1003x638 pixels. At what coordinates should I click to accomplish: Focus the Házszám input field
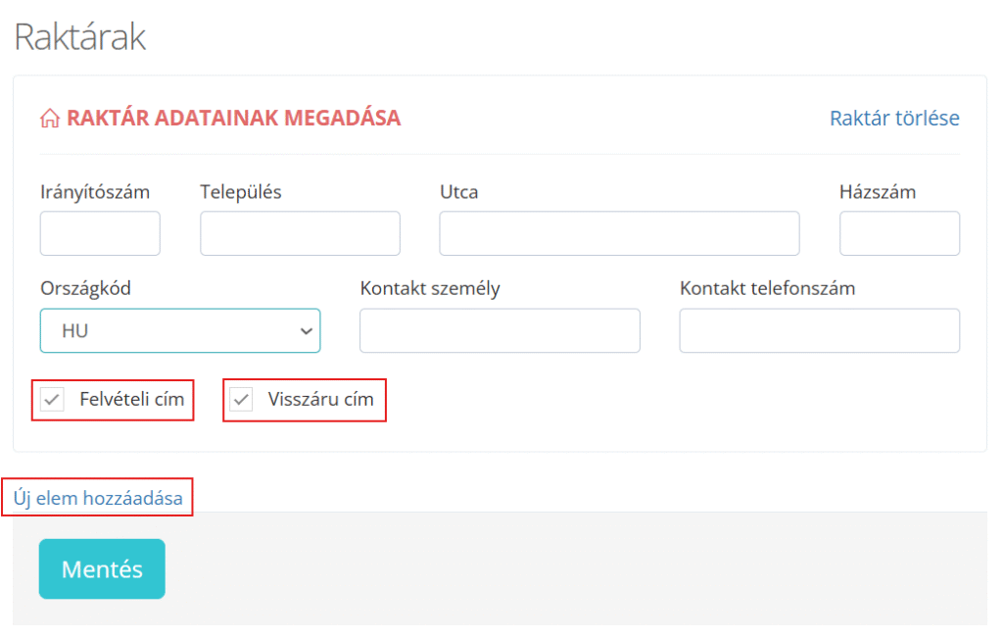[x=899, y=233]
